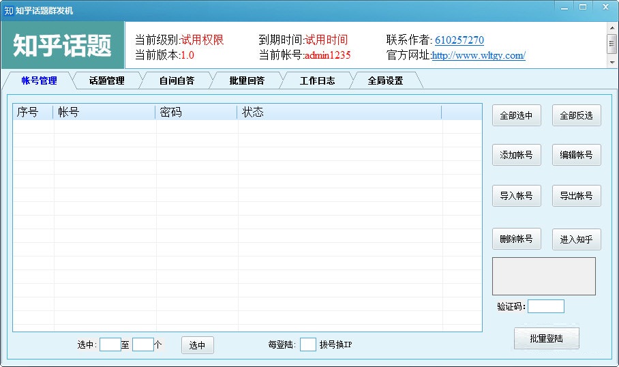Click the 密码 column header
Viewport: 619px width, 367px height.
[196, 112]
